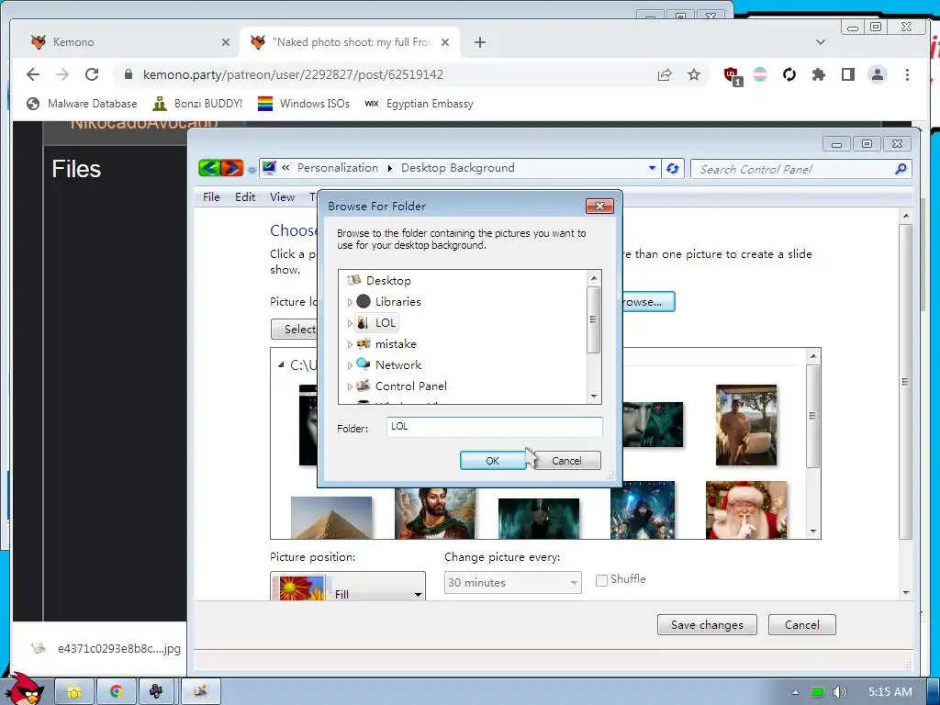
Task: Open the Bonzi BUDDY! bookmark
Action: [197, 104]
